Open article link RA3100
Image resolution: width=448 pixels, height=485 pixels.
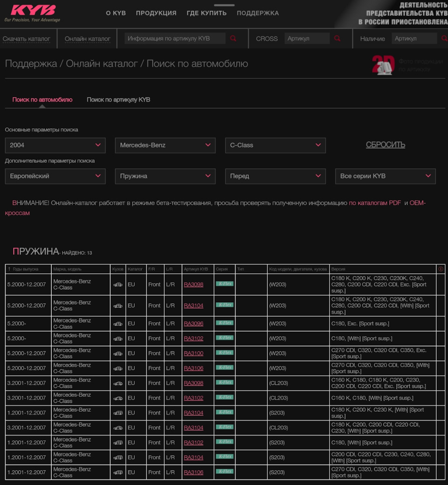coord(194,353)
